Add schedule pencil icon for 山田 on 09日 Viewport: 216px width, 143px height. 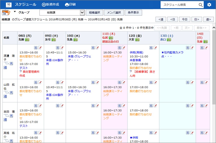(62, 82)
